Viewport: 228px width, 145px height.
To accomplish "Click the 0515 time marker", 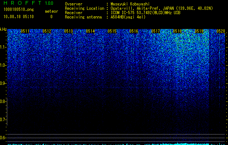I will 112,31.
